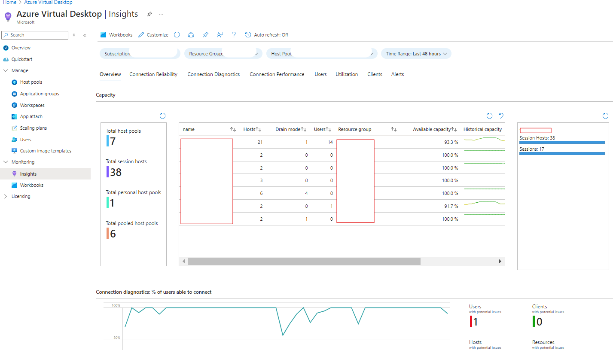Open Auto refresh: Off settings
The image size is (613, 350).
(x=267, y=35)
